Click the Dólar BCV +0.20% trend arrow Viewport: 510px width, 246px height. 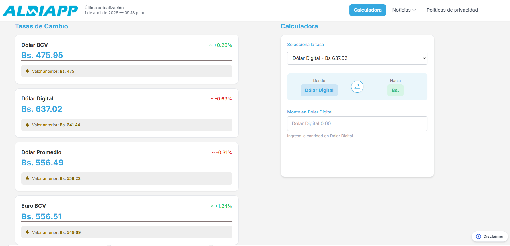211,45
